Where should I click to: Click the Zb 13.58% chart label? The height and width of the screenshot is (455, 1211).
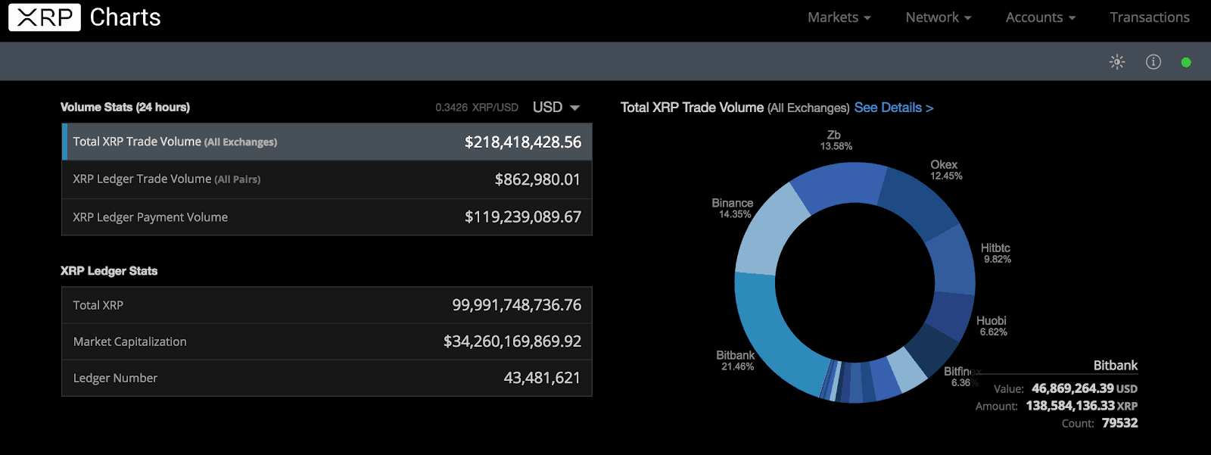pyautogui.click(x=836, y=140)
